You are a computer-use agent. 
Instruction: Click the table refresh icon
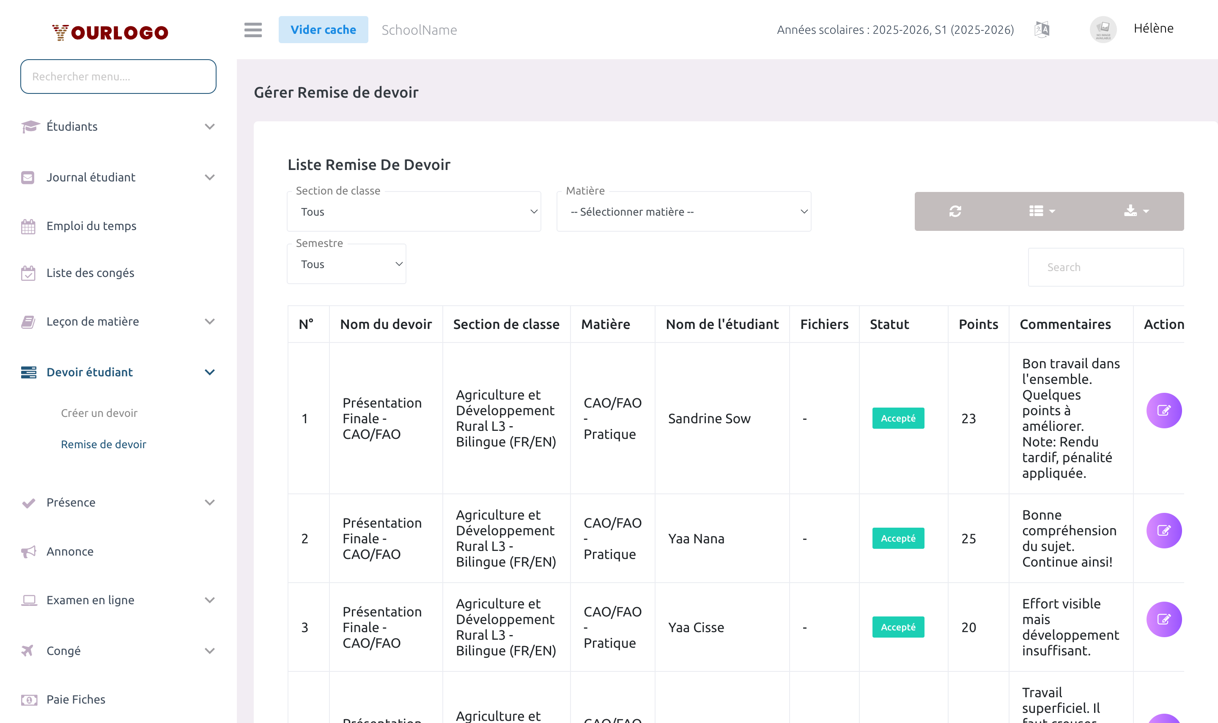click(955, 211)
